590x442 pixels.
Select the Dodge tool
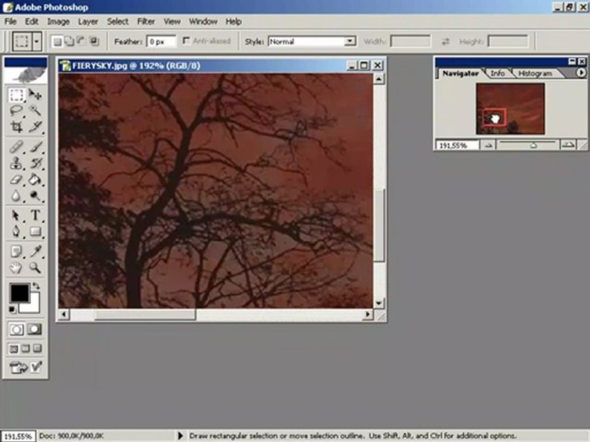(x=35, y=195)
